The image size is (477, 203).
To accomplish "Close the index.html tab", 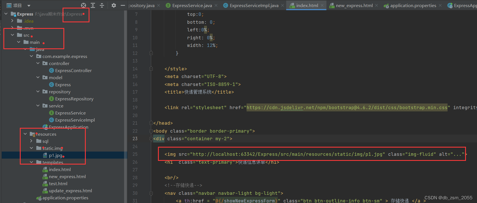I will coord(322,5).
